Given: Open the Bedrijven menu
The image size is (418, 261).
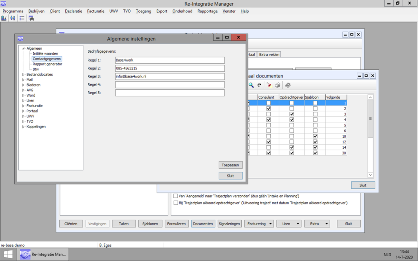Looking at the screenshot, I should click(36, 11).
